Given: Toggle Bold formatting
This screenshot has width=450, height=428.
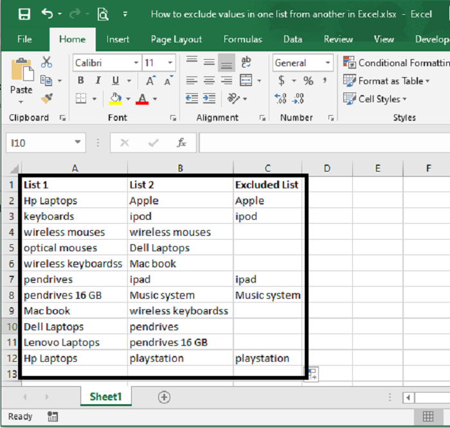Looking at the screenshot, I should point(80,81).
